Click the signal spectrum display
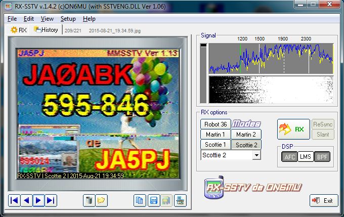The image size is (344, 217). coord(271,58)
